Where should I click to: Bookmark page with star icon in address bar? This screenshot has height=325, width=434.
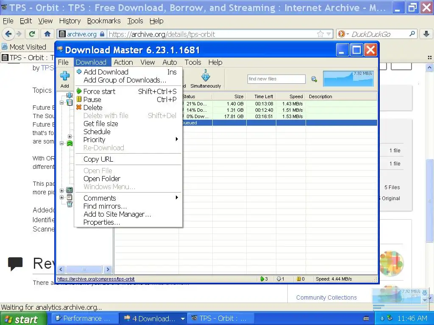coord(320,34)
